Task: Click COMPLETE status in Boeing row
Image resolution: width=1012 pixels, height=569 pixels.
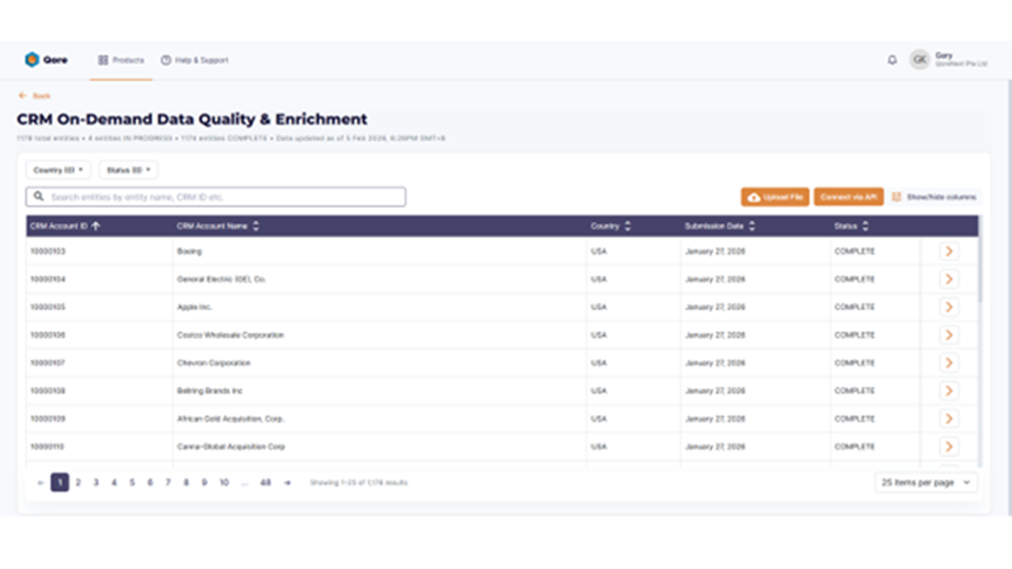Action: click(x=855, y=251)
